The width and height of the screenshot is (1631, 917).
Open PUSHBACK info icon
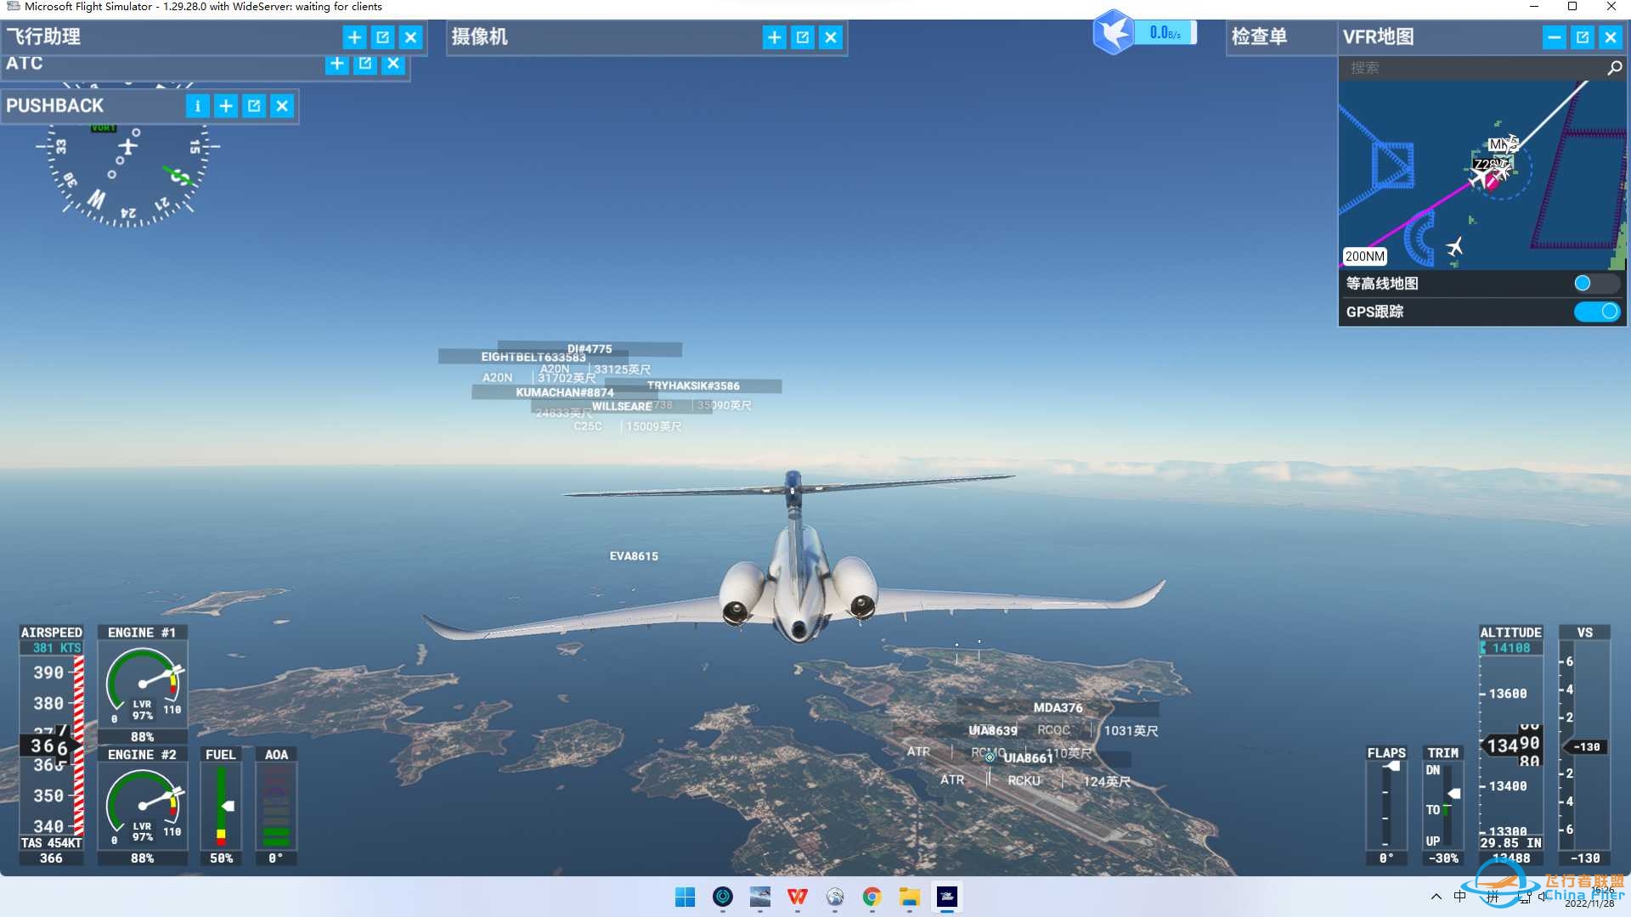point(197,106)
